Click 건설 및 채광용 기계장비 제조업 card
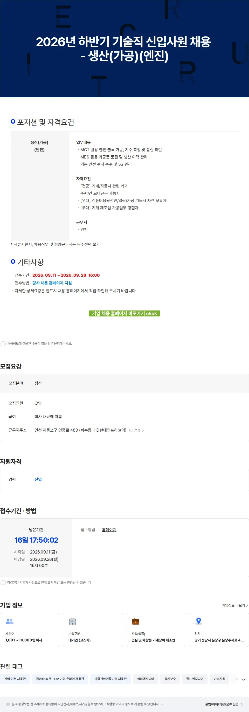 point(156,630)
